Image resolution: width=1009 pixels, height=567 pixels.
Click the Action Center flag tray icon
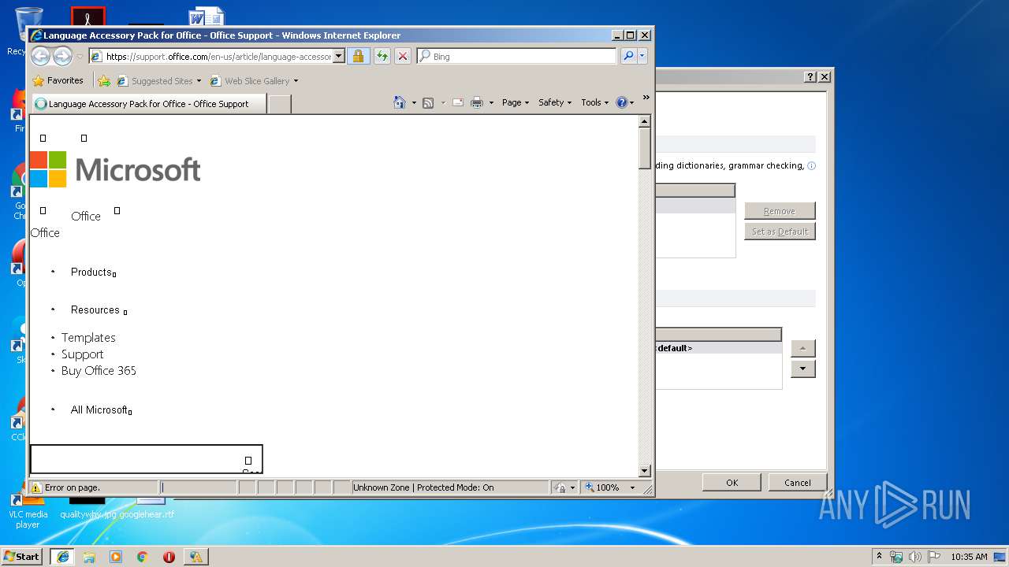[933, 557]
